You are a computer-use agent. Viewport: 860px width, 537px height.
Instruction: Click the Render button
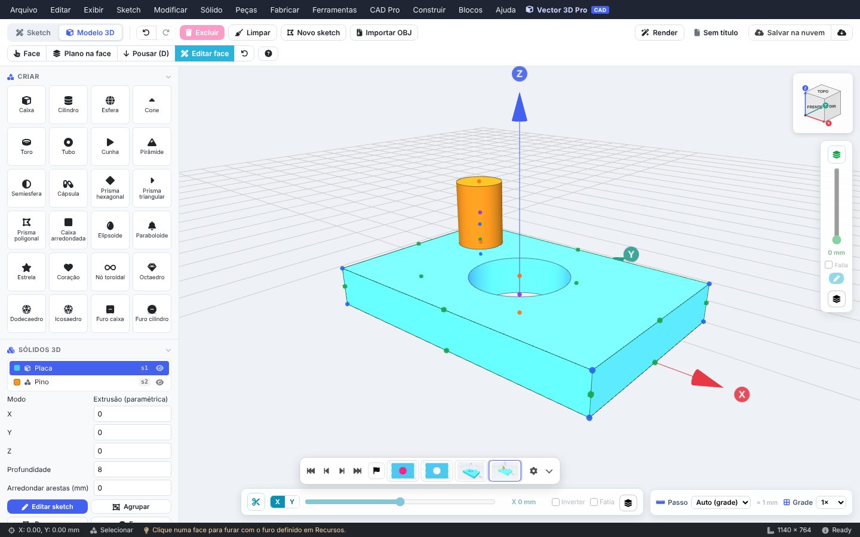(x=659, y=33)
